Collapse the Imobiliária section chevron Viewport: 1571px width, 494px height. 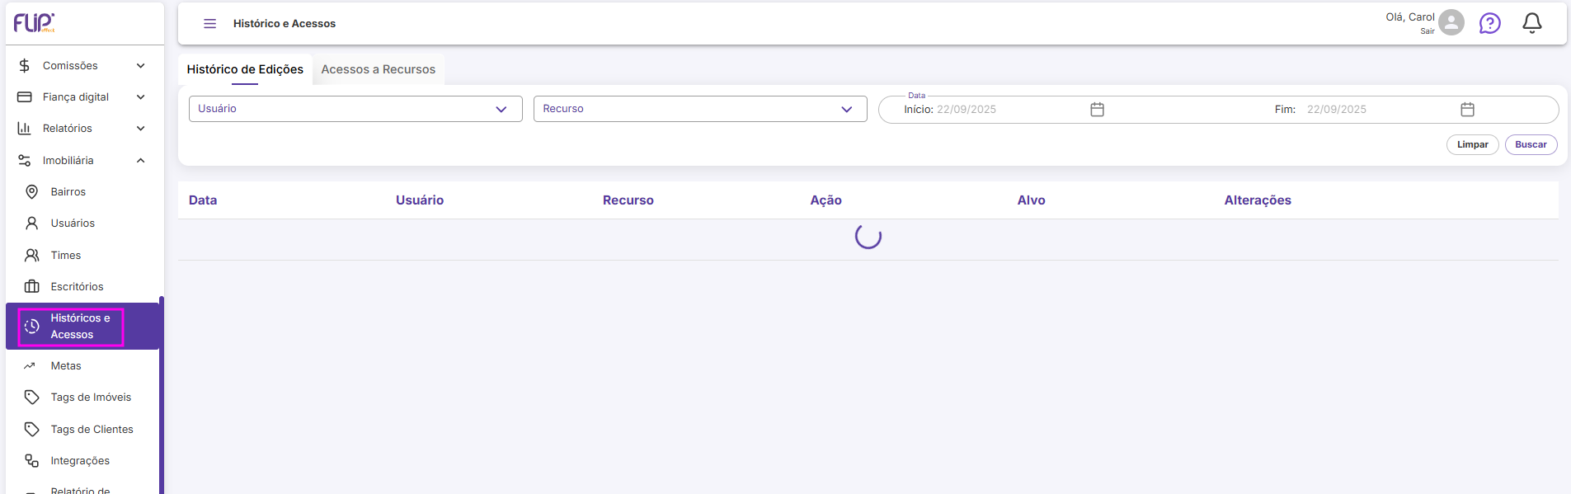click(141, 161)
